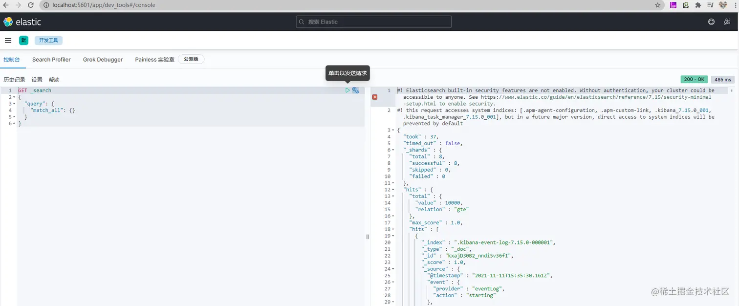Click the 485 ms response time badge
The height and width of the screenshot is (306, 739).
pos(723,79)
